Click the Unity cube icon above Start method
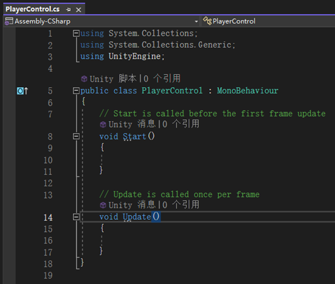The height and width of the screenshot is (284, 335). tap(103, 124)
